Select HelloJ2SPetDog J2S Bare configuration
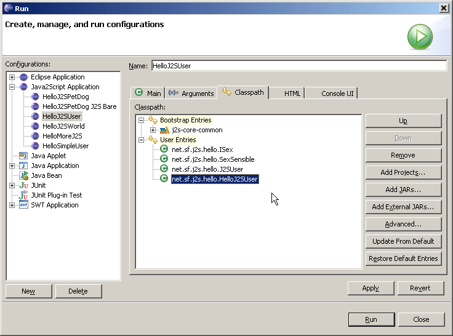This screenshot has width=453, height=336. (79, 106)
